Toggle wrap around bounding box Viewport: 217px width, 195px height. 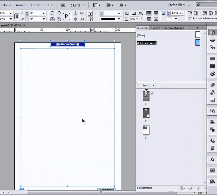pos(156,13)
